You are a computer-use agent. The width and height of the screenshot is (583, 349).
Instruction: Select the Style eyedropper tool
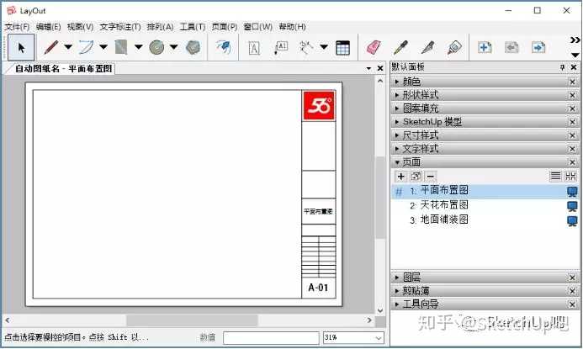point(400,48)
